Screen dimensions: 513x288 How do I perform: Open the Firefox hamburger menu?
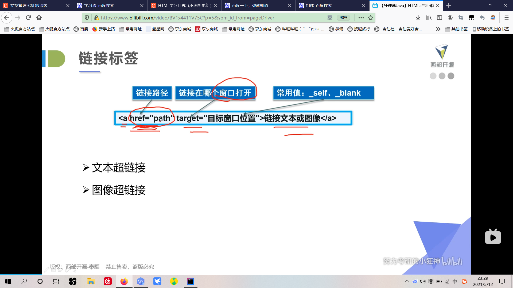(x=506, y=18)
